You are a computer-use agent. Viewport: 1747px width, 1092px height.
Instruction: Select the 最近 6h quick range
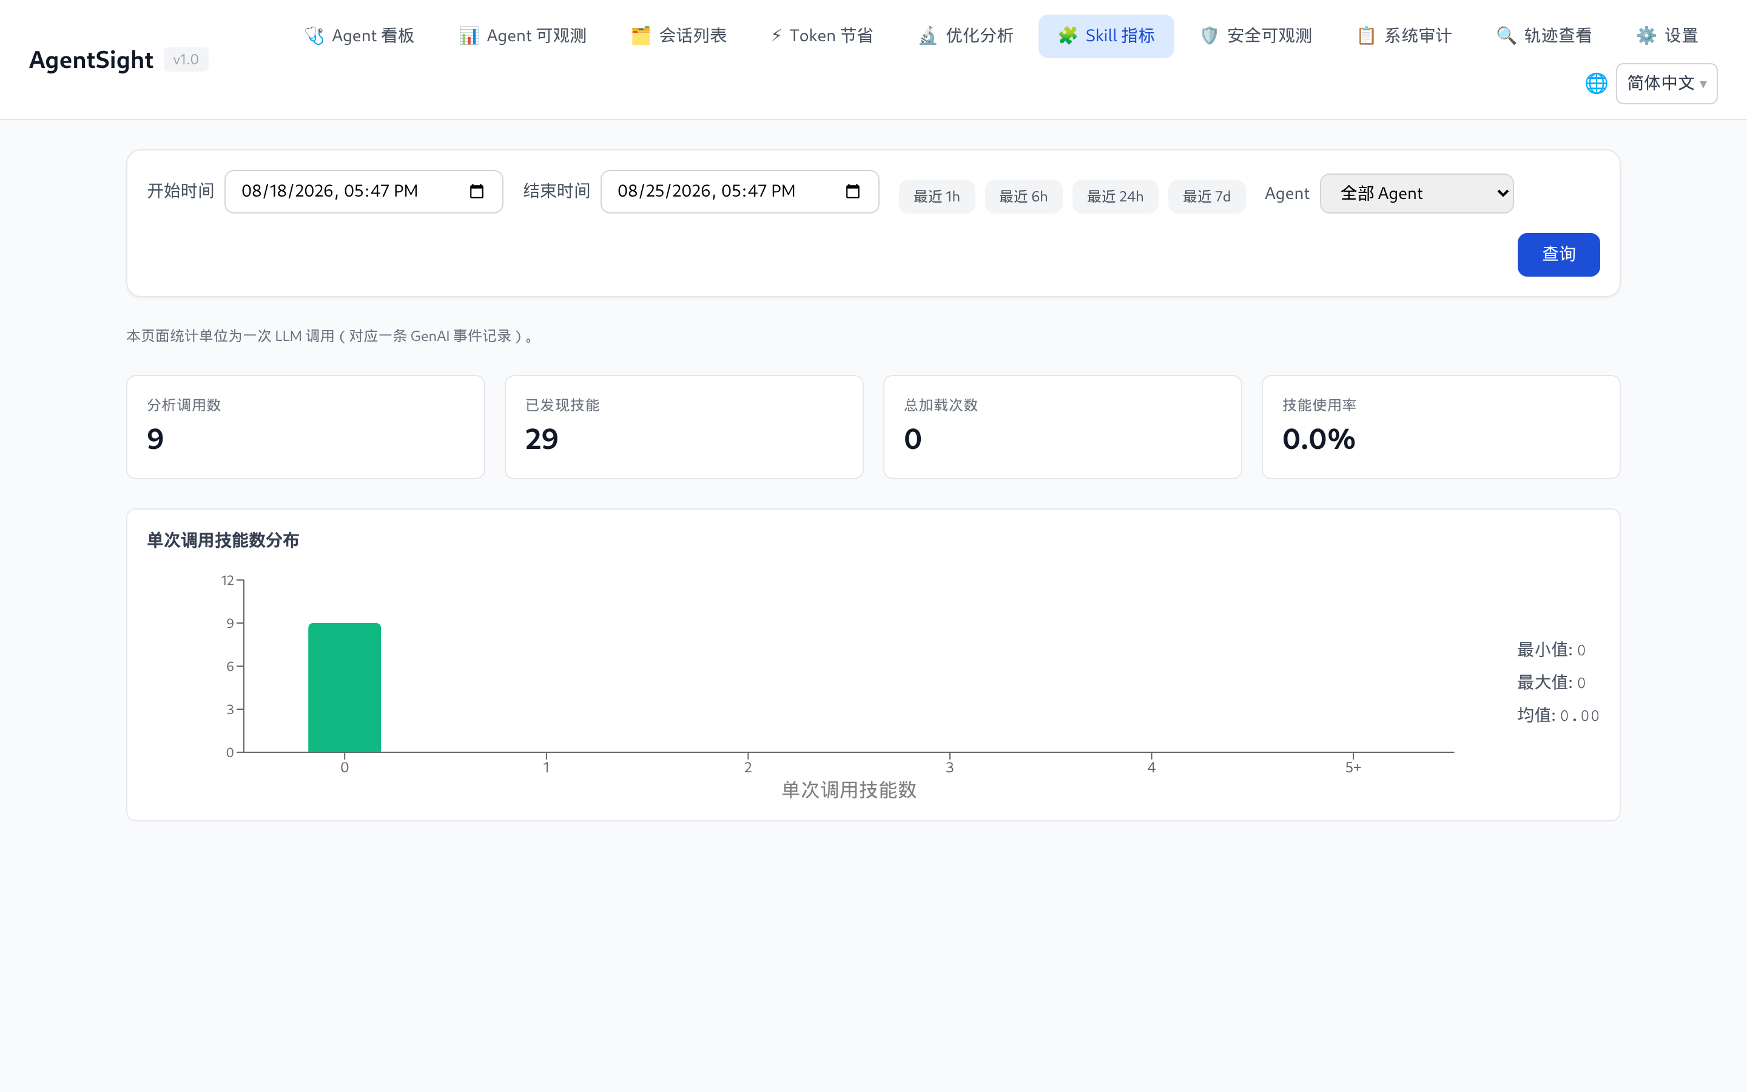[x=1023, y=197]
